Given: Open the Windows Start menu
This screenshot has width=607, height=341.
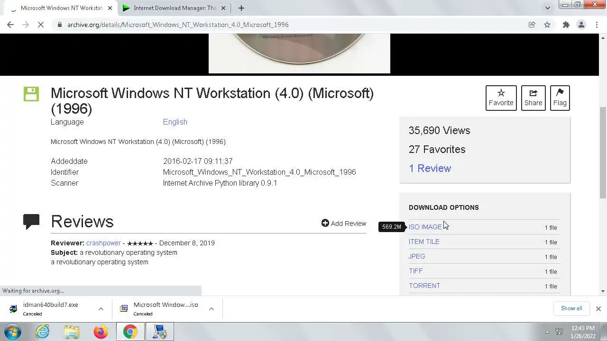Looking at the screenshot, I should [12, 332].
